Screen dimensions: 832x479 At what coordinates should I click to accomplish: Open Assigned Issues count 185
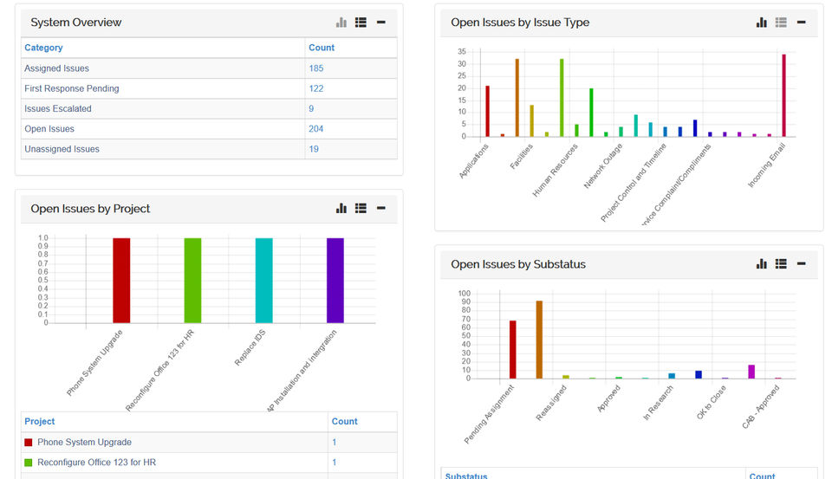point(316,68)
